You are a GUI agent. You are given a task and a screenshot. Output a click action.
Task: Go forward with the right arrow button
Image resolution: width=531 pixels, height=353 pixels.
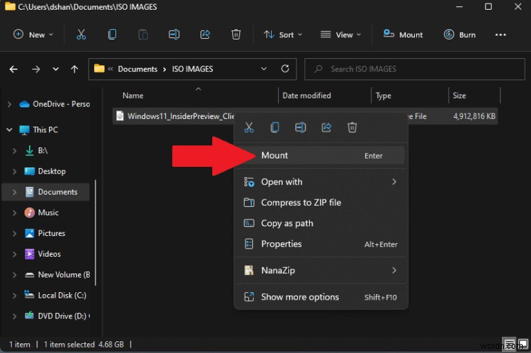(35, 69)
